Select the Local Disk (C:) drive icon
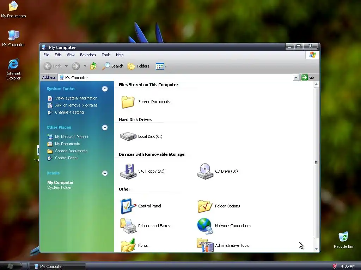This screenshot has height=270, width=361. click(x=128, y=136)
